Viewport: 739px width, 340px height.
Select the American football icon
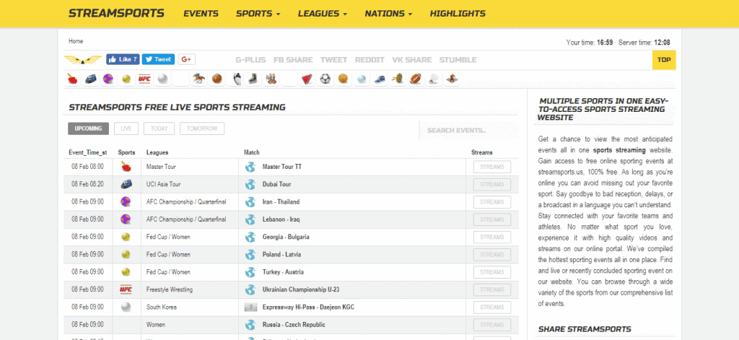pyautogui.click(x=416, y=79)
